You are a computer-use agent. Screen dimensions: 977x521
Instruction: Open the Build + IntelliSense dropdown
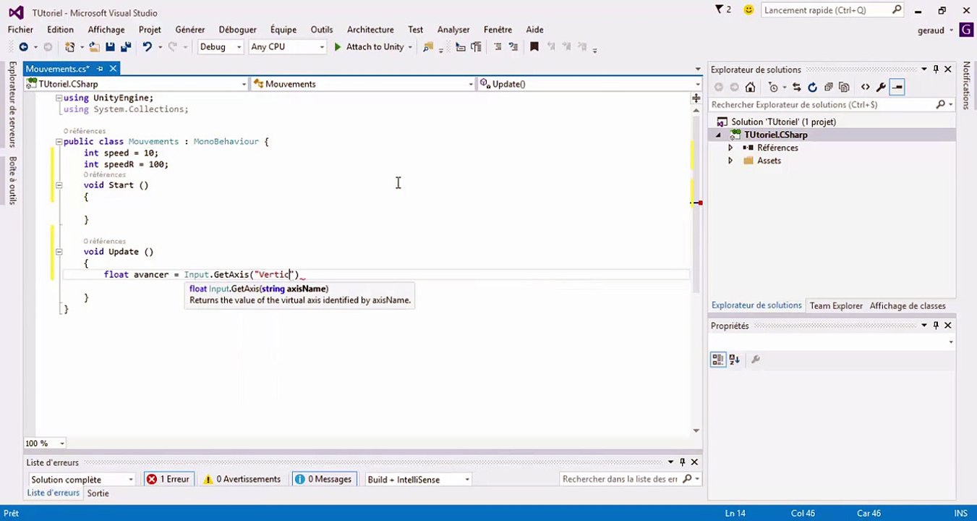coord(418,479)
